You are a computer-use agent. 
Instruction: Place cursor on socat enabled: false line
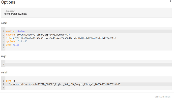click(x=89, y=31)
